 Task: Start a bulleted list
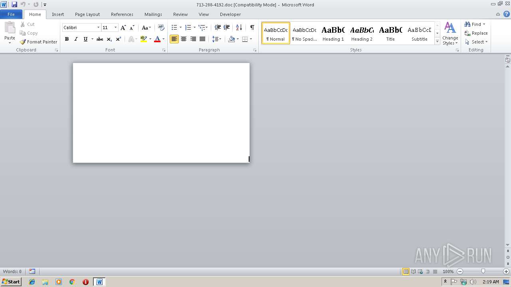174,28
